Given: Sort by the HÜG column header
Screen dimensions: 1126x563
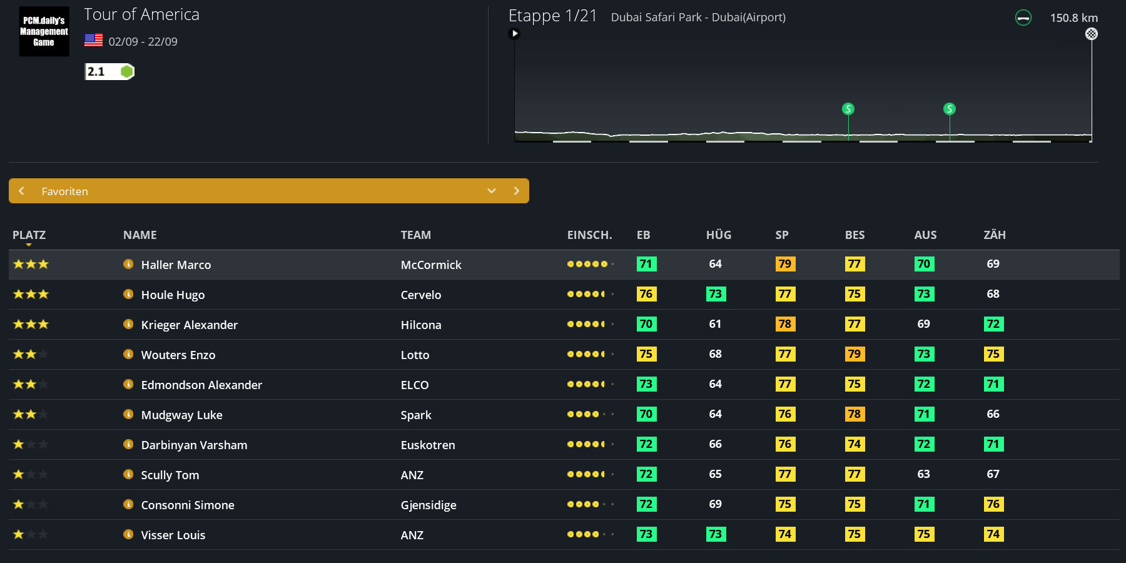Looking at the screenshot, I should coord(718,235).
